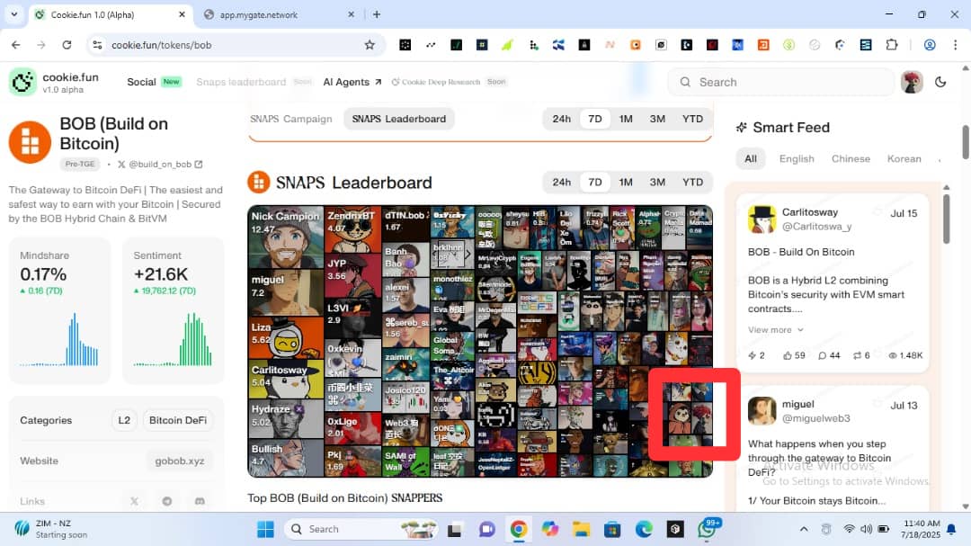Screen dimensions: 971x546
Task: Open the X link icon in Links row
Action: (134, 501)
